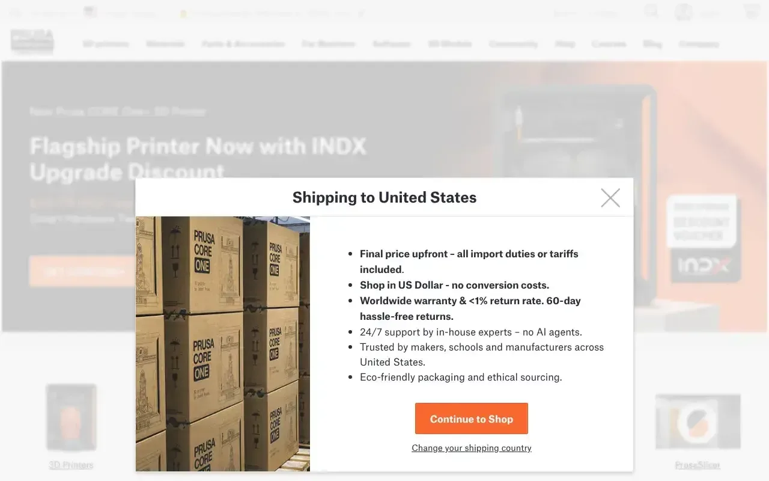The image size is (769, 481).
Task: Open Parts & Accessories menu
Action: tap(243, 44)
